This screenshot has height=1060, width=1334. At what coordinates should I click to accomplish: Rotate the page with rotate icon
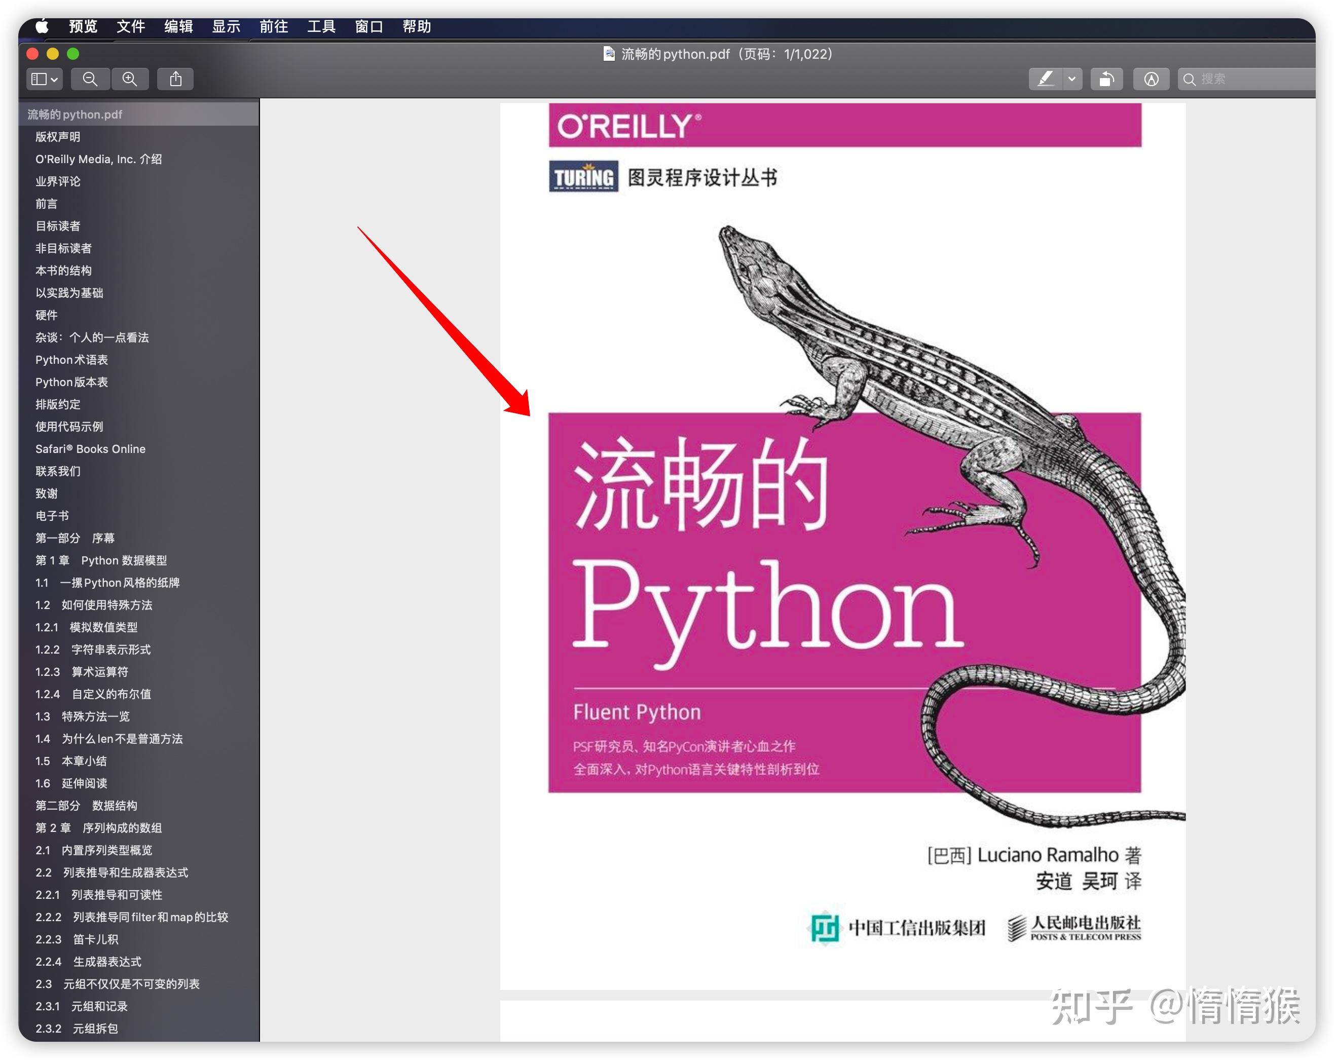[x=1107, y=79]
